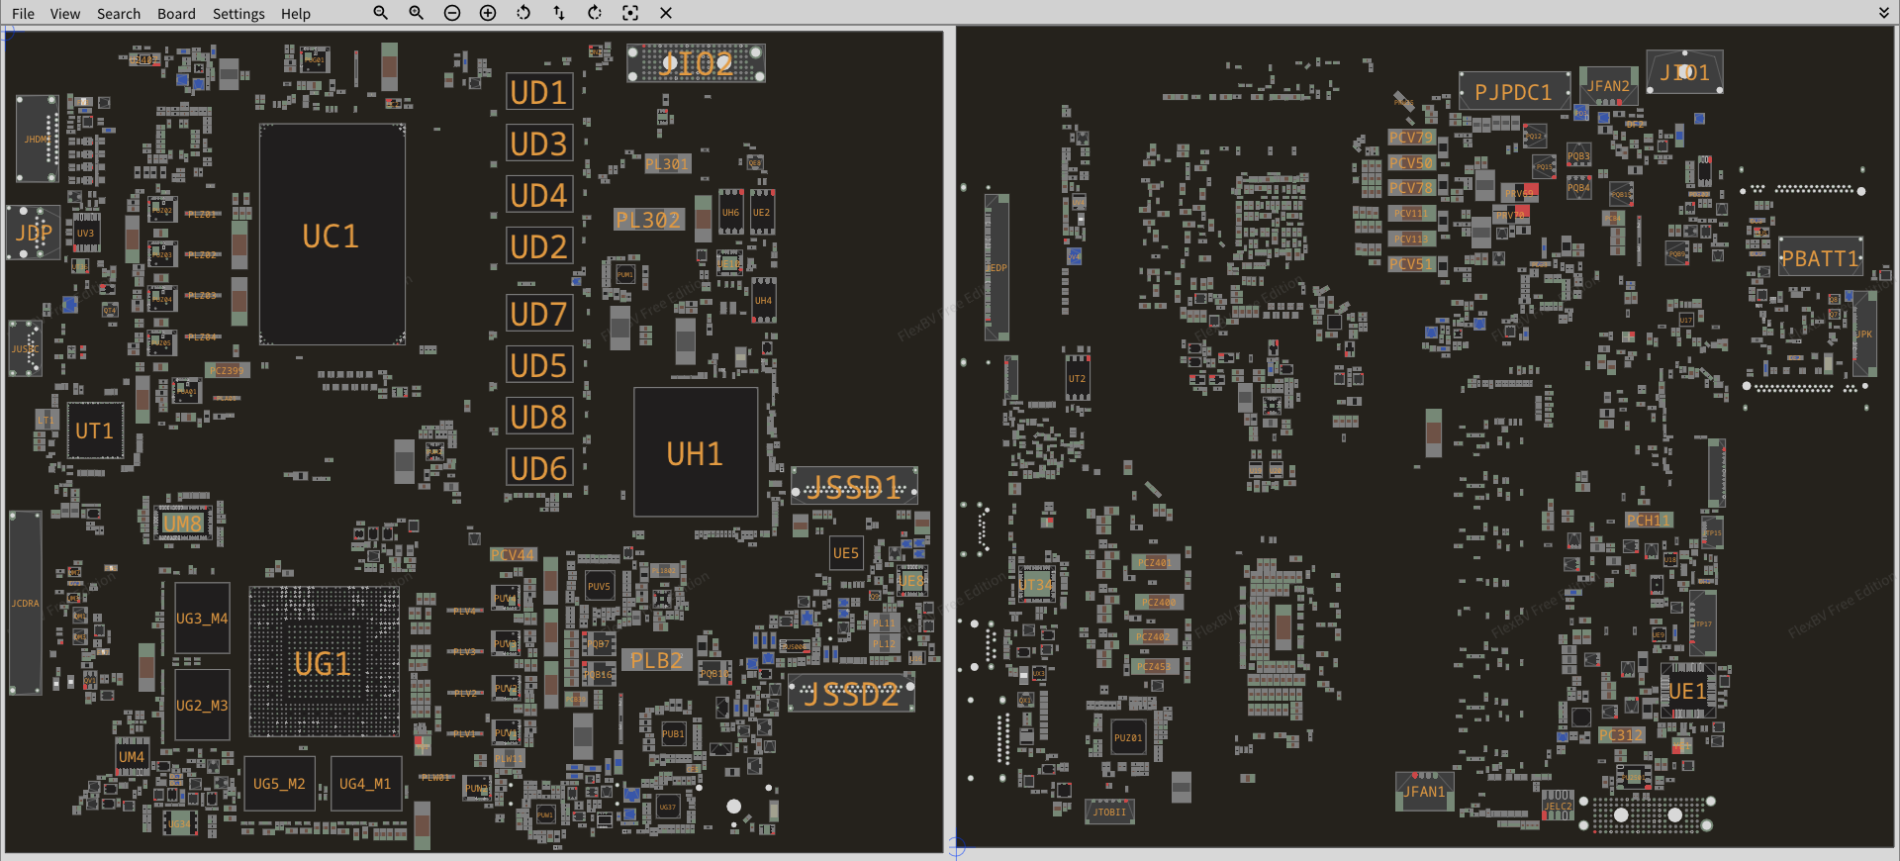Open the Search menu

[x=119, y=14]
